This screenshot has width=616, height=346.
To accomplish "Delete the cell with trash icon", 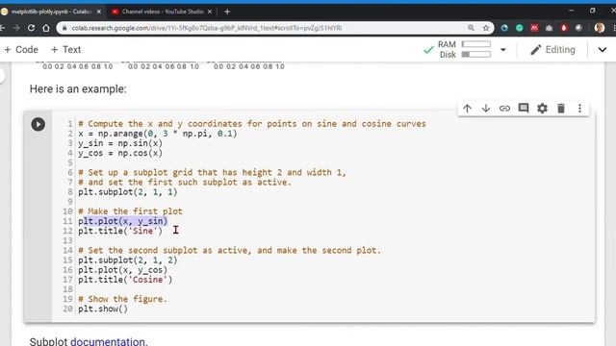I will click(x=561, y=109).
